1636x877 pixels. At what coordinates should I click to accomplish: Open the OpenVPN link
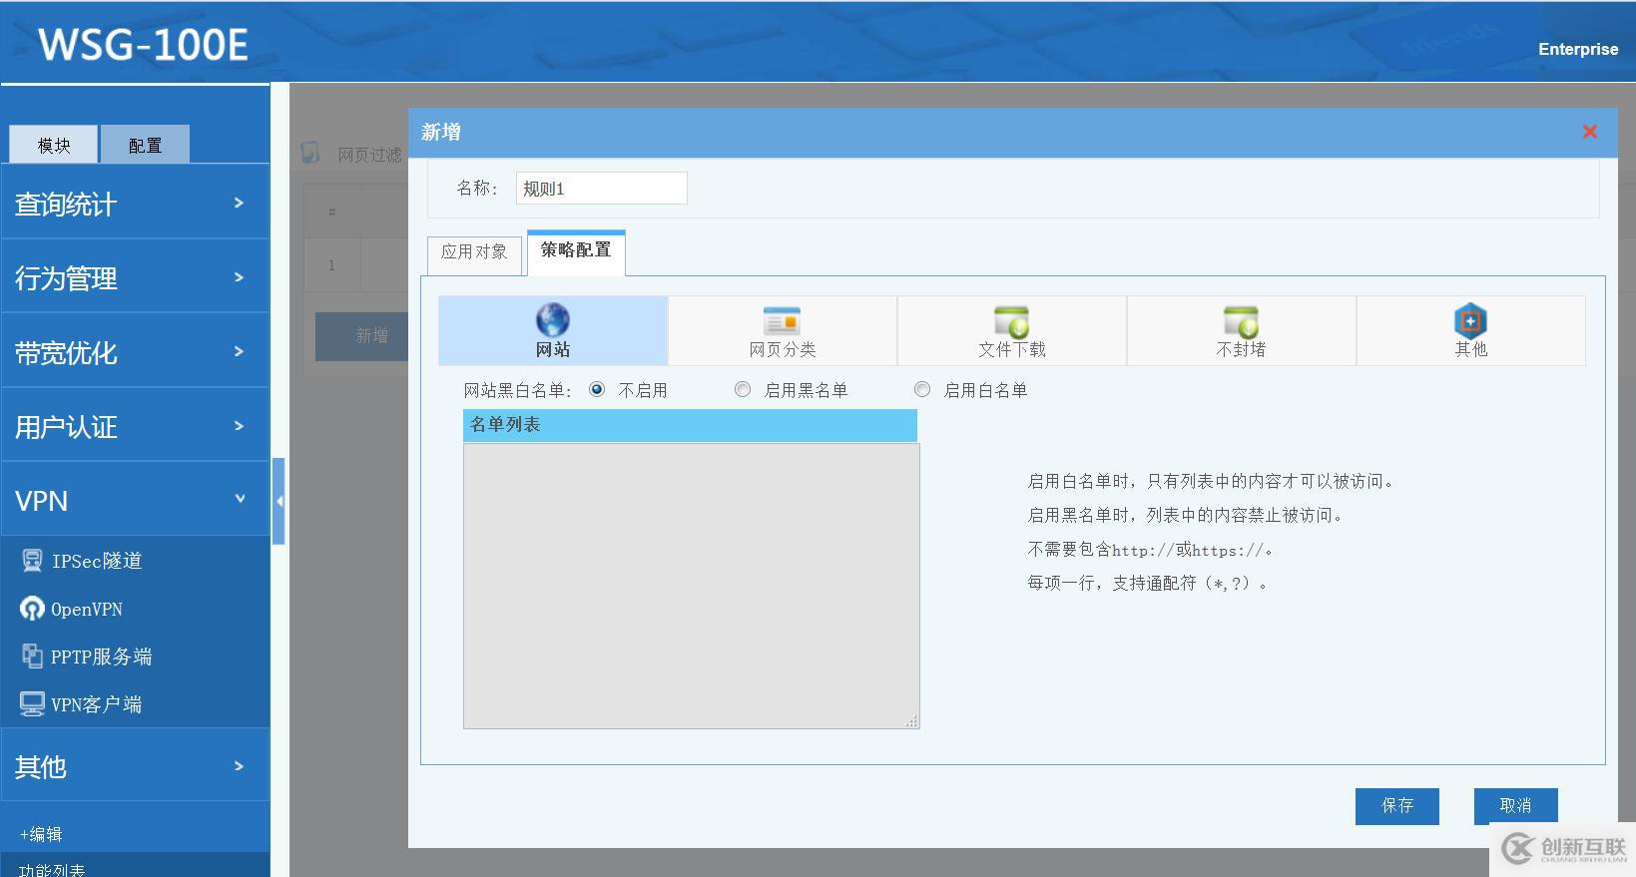click(x=87, y=609)
